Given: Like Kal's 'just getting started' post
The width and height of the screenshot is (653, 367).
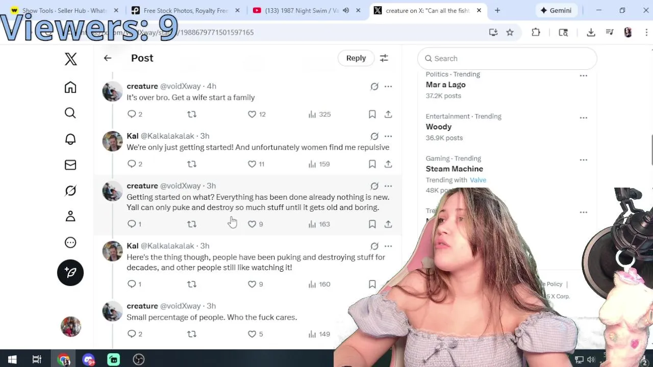Looking at the screenshot, I should (x=256, y=164).
